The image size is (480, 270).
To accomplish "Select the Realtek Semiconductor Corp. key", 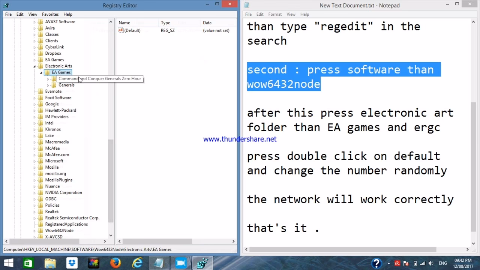I will point(72,218).
